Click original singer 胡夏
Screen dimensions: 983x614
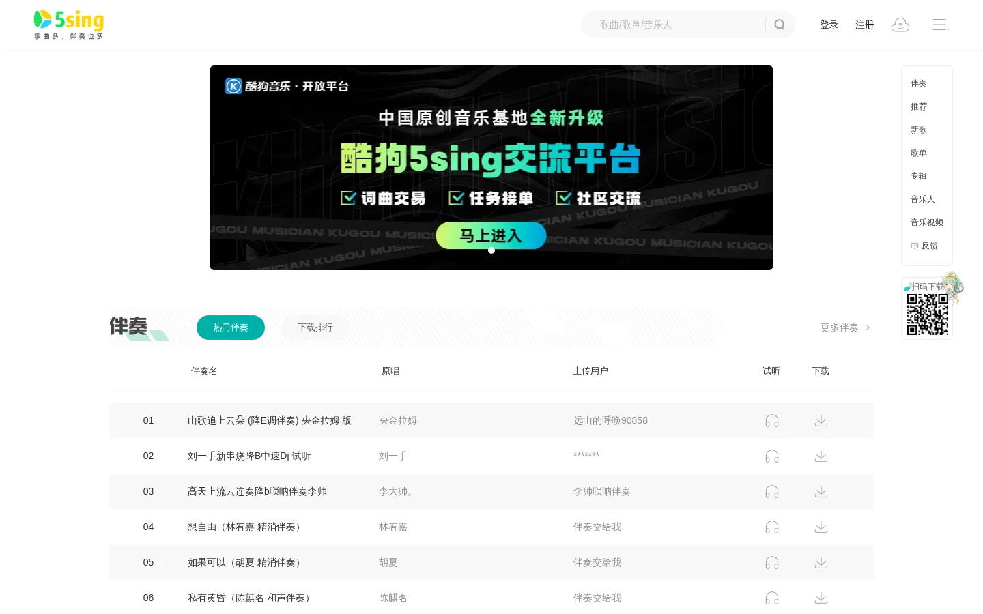coord(388,563)
